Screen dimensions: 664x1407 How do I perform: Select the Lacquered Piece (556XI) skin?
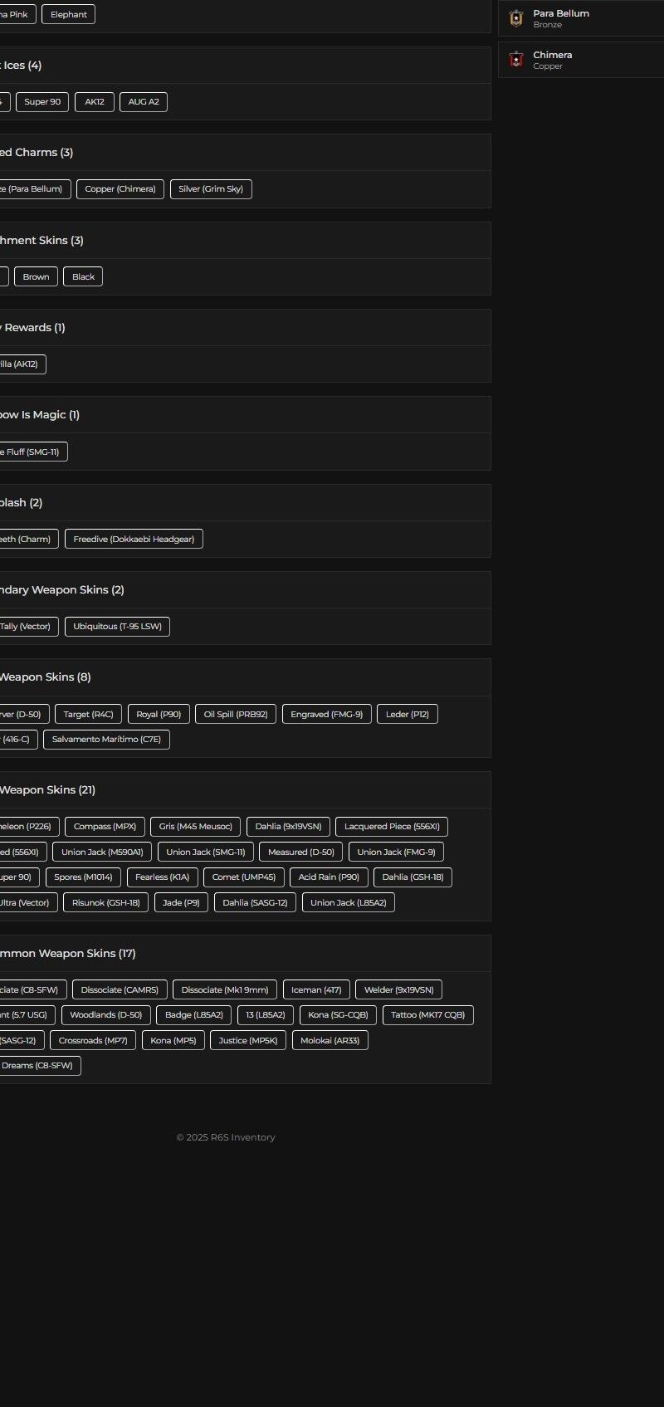click(x=392, y=827)
